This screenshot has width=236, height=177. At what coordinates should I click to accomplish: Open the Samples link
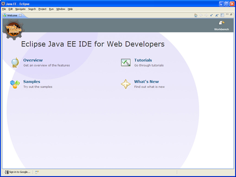[32, 82]
